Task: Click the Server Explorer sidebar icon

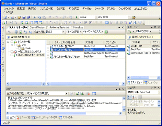Action: (3, 48)
